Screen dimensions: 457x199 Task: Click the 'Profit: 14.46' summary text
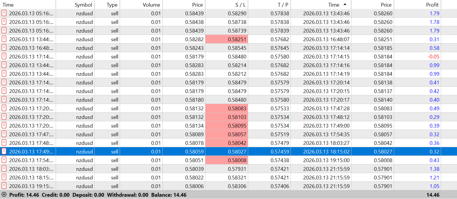tap(24, 195)
